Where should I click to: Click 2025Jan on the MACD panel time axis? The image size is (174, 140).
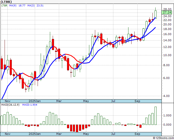point(35,134)
